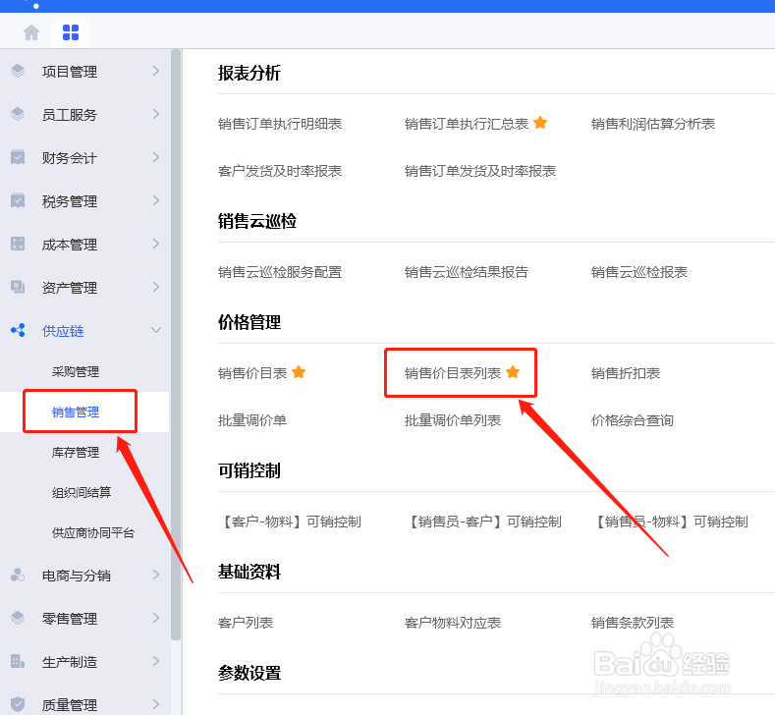Open 销售订单执行汇总表 report
Viewport: 775px width, 715px height.
tap(467, 124)
